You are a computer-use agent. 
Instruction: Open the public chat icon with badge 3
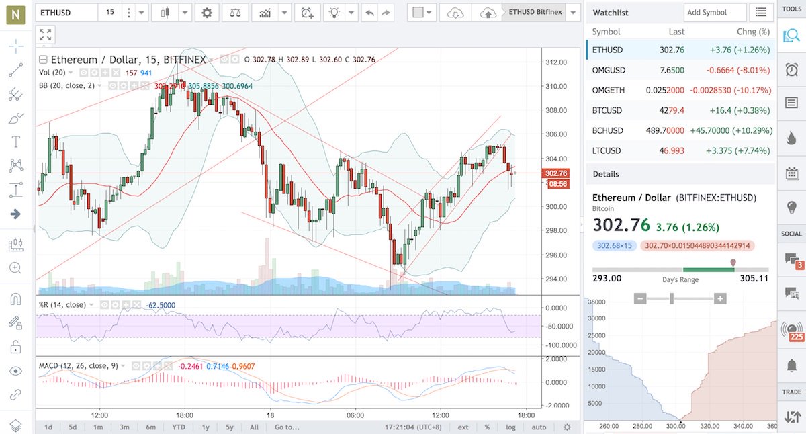pos(791,261)
